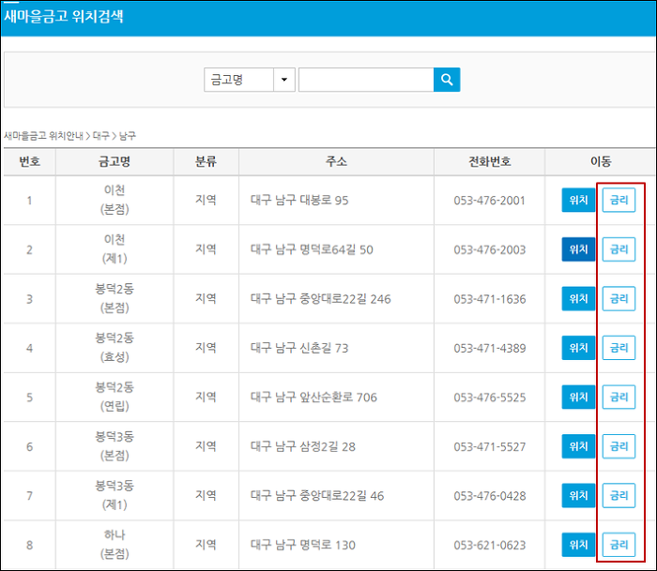
Task: Click phone number 053-471-4389
Action: coord(489,348)
